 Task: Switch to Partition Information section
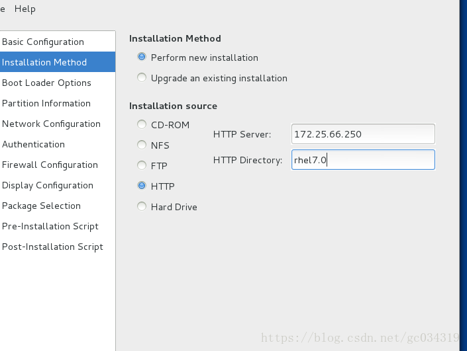coord(46,103)
